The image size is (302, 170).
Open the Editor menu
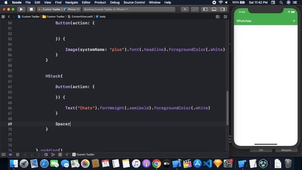86,2
